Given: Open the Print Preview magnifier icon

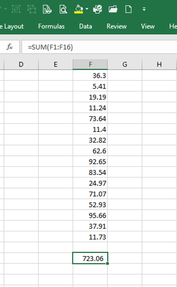Looking at the screenshot, I should [63, 9].
